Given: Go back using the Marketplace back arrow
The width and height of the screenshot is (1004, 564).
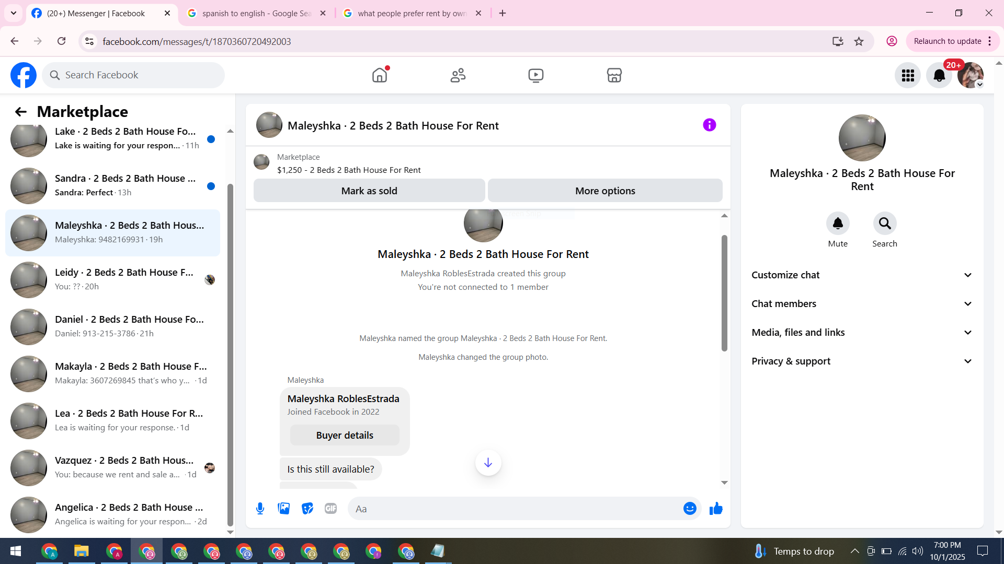Looking at the screenshot, I should tap(20, 112).
